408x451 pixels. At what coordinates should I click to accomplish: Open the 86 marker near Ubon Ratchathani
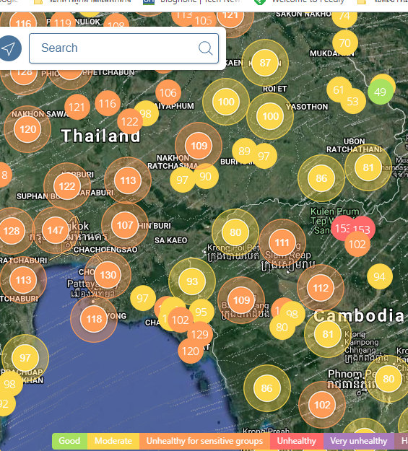321,178
